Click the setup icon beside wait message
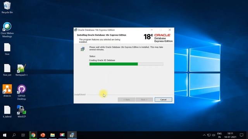Screen dimensions: 248x139 point(83,49)
